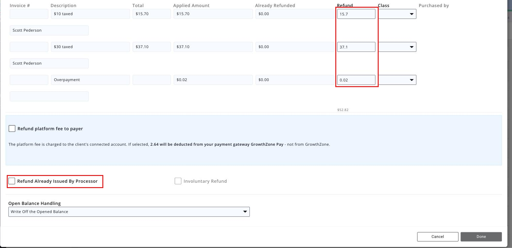The image size is (512, 248).
Task: Click the Done button
Action: click(x=481, y=237)
